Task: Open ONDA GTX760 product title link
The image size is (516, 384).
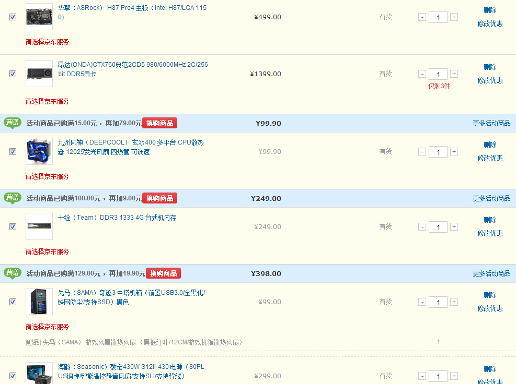Action: coord(133,69)
